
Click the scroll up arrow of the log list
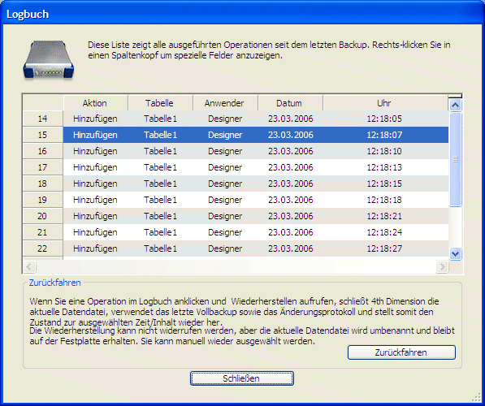point(455,105)
